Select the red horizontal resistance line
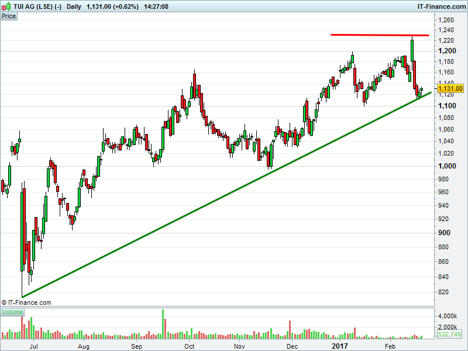 (x=380, y=35)
